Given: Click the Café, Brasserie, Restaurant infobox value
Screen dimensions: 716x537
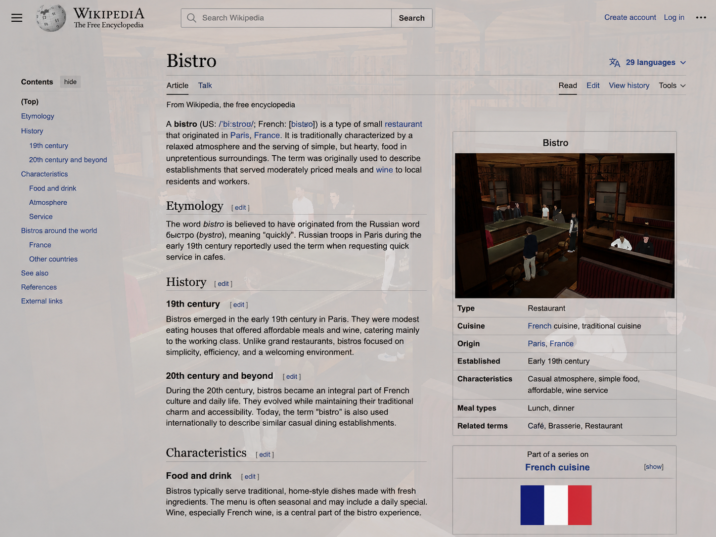Looking at the screenshot, I should coord(575,426).
